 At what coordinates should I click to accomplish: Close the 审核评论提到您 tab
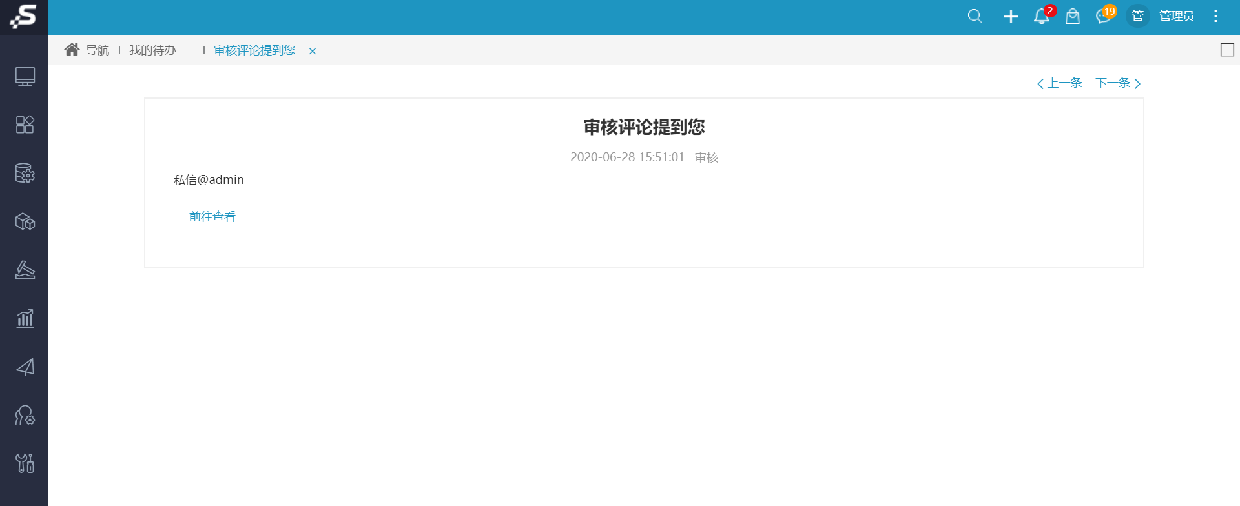pyautogui.click(x=313, y=51)
